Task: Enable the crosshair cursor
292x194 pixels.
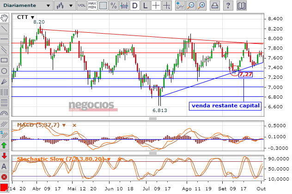Action: pos(156,6)
